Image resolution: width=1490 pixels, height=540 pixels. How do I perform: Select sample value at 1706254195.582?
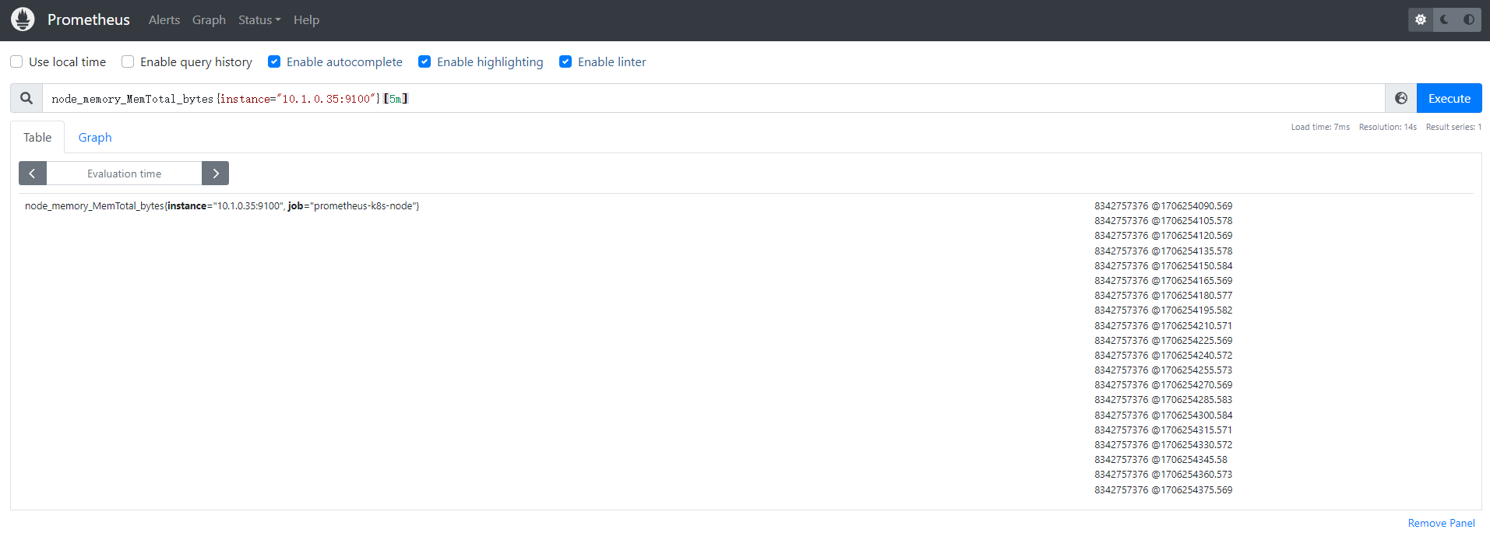[x=1164, y=310]
